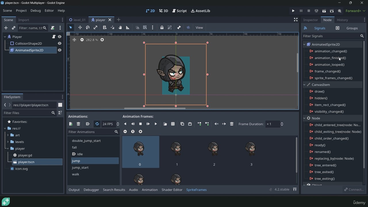Open skeleton bone options
The image size is (368, 207).
179,28
